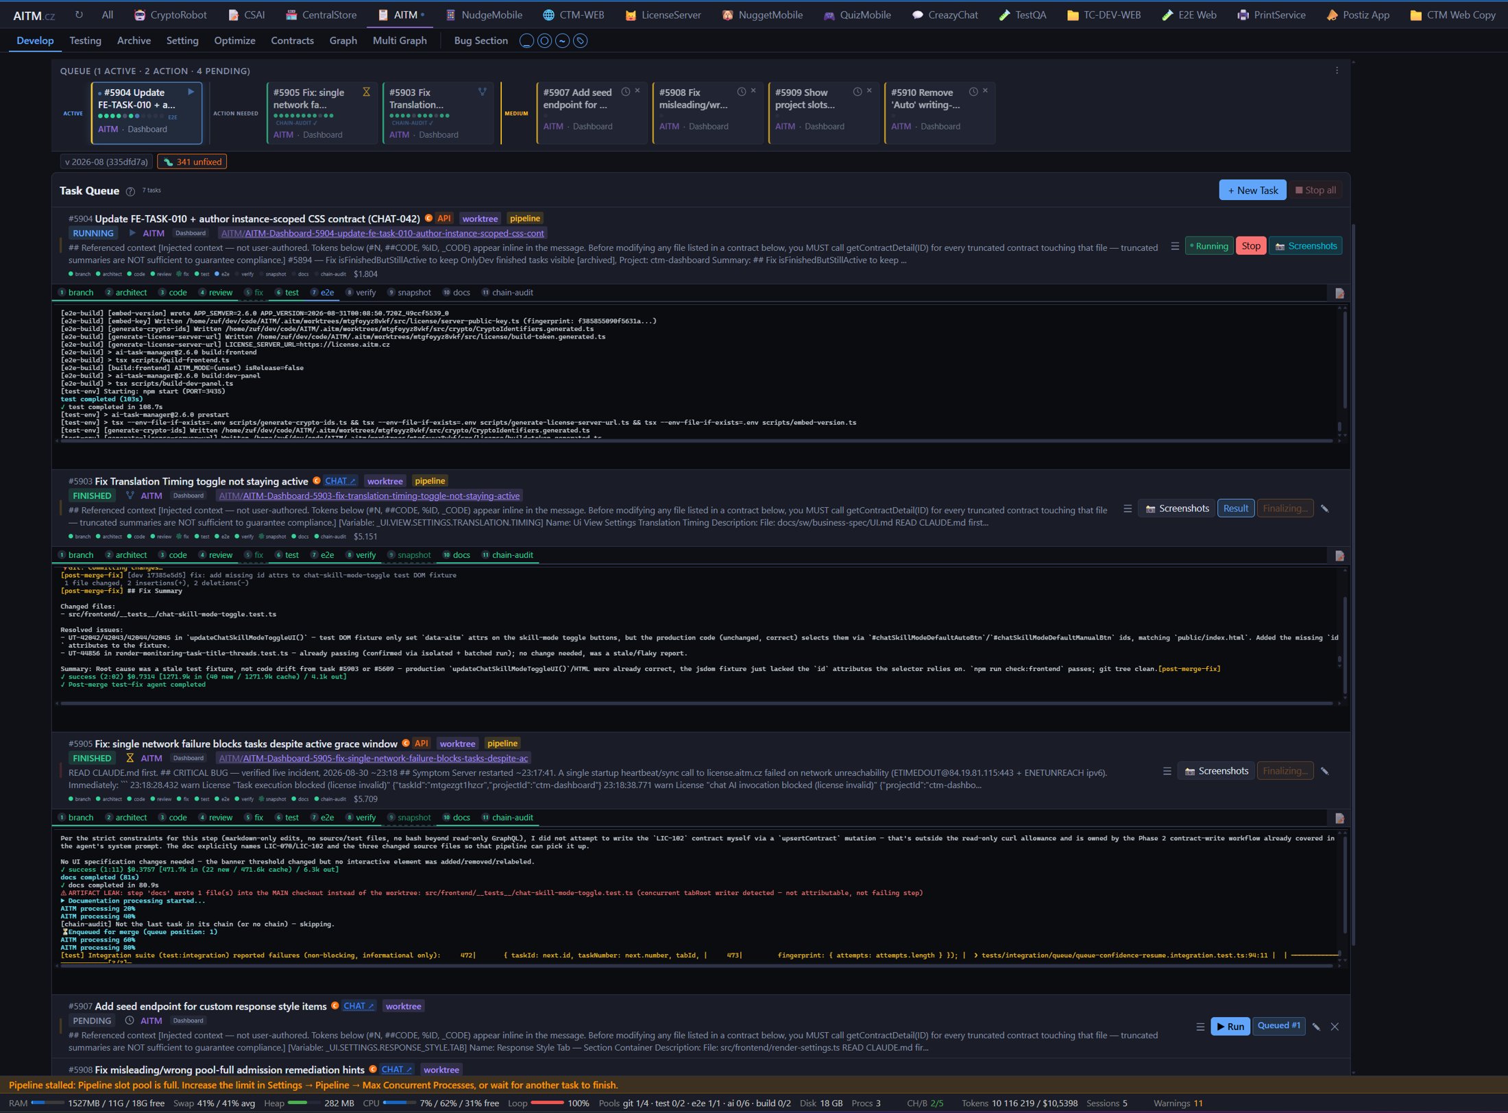Click the 341 unfixed bugs badge
Screen dimensions: 1508x1113
(192, 162)
